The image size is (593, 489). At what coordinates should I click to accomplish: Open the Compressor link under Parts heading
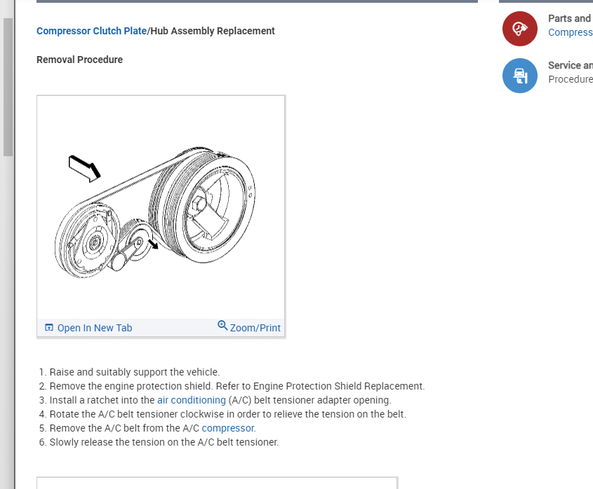pyautogui.click(x=570, y=32)
